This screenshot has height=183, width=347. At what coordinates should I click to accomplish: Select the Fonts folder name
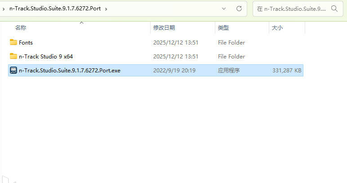click(x=26, y=42)
